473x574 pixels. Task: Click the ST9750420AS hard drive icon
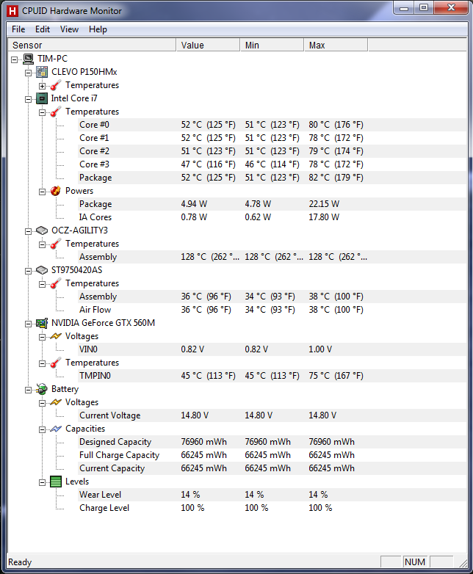[x=42, y=270]
